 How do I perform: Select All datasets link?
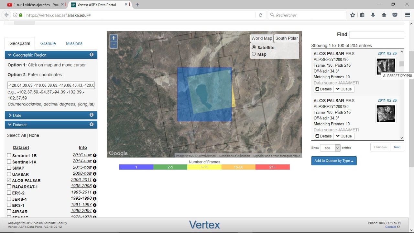[23, 135]
